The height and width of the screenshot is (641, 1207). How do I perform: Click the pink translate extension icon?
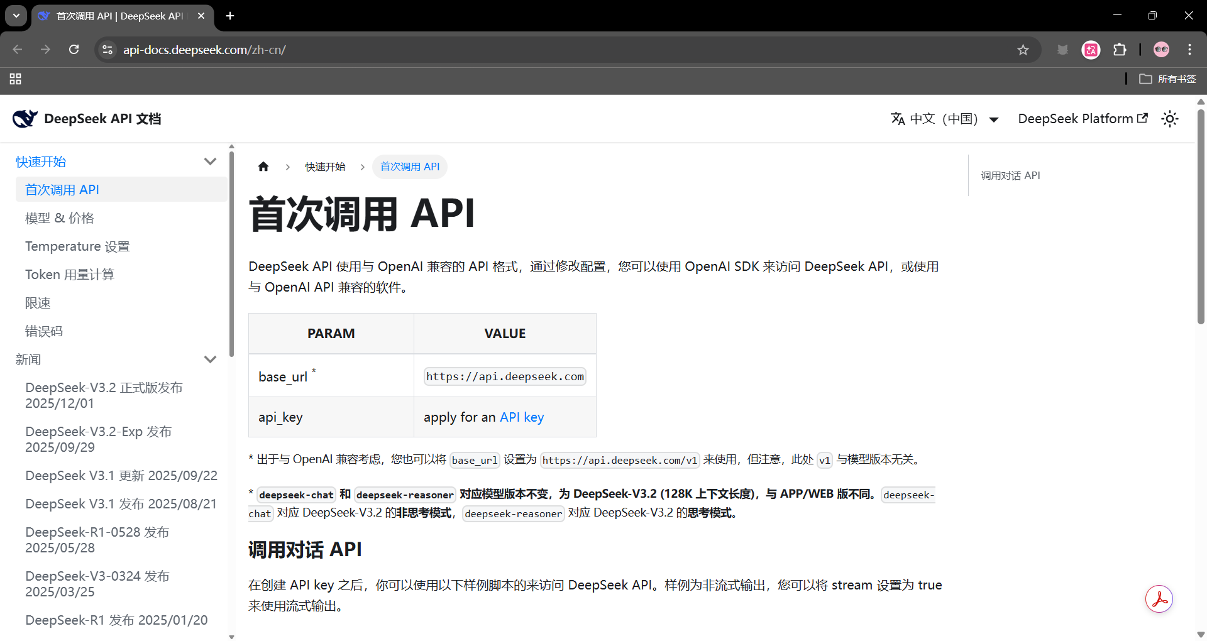(x=1091, y=50)
